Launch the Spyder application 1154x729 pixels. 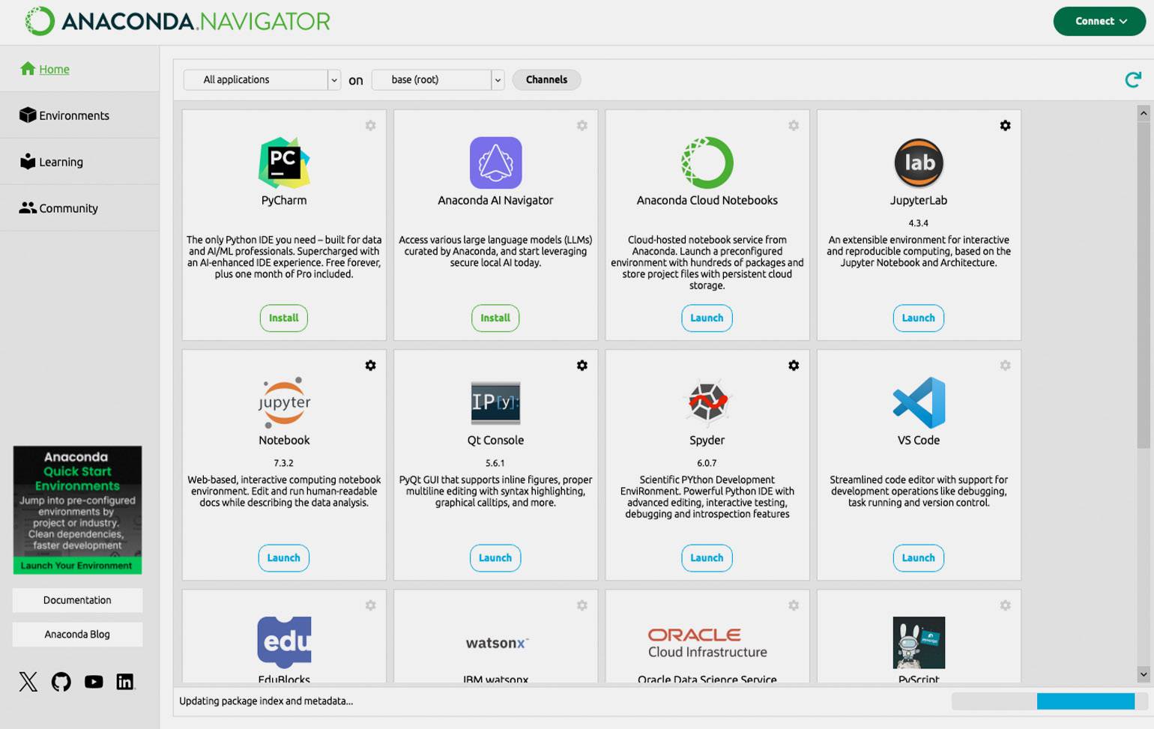point(707,557)
